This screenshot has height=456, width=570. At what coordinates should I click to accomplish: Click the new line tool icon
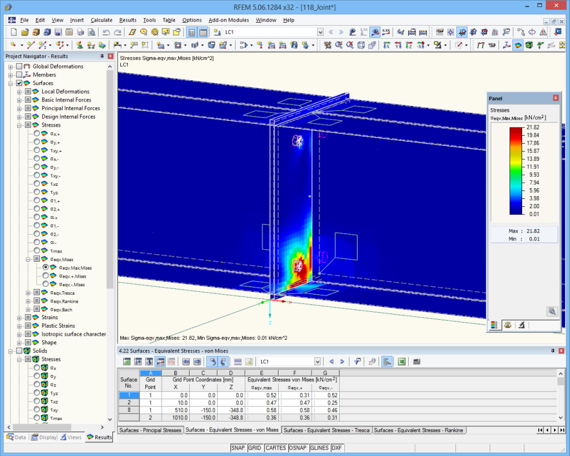coord(31,45)
